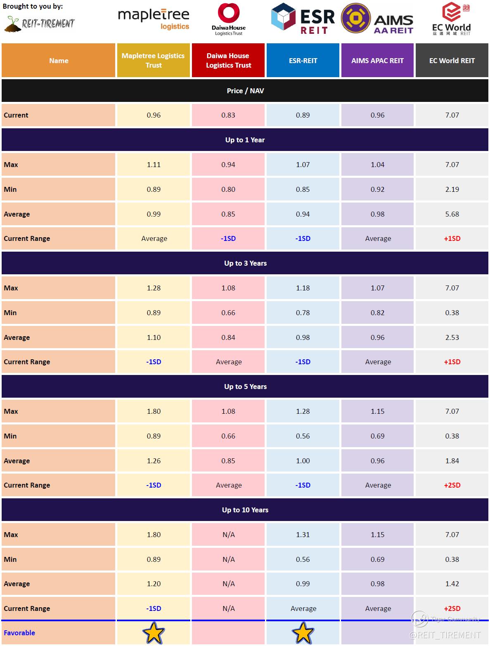Click the Favorable row label
Viewport: 490px width, 646px height.
19,633
